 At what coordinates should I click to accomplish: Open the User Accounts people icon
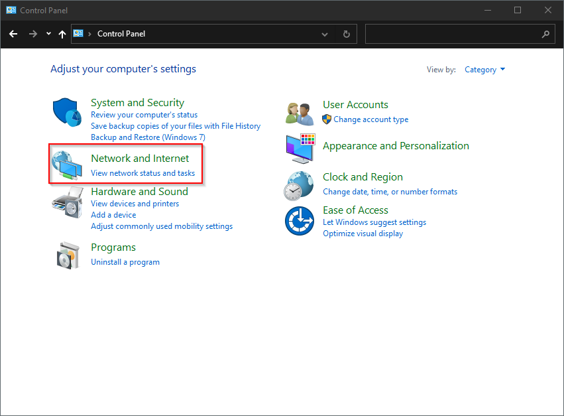tap(300, 114)
